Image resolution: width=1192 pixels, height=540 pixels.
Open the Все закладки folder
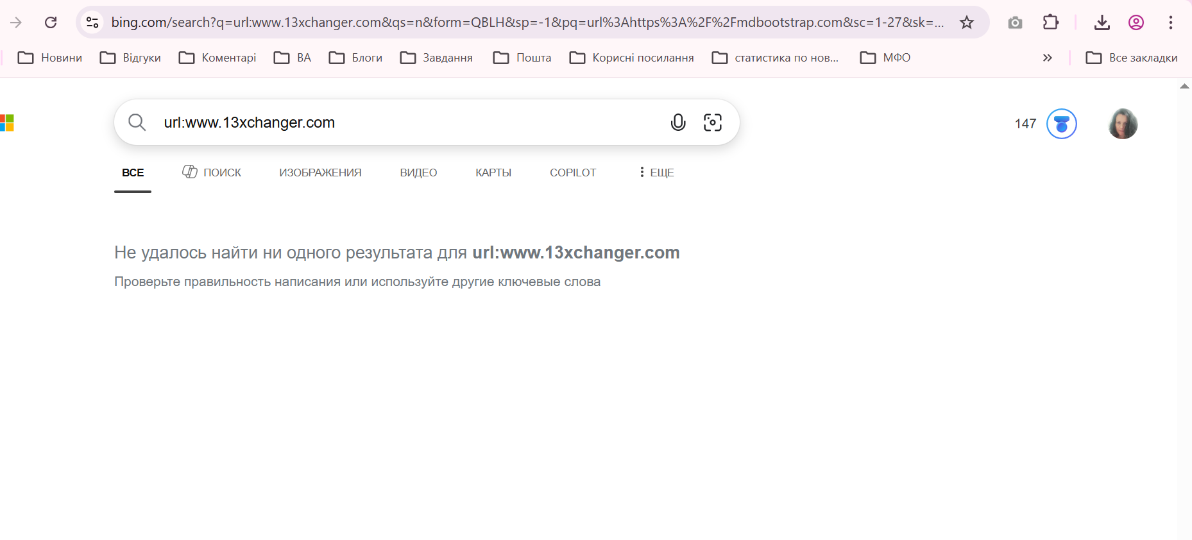pyautogui.click(x=1132, y=58)
